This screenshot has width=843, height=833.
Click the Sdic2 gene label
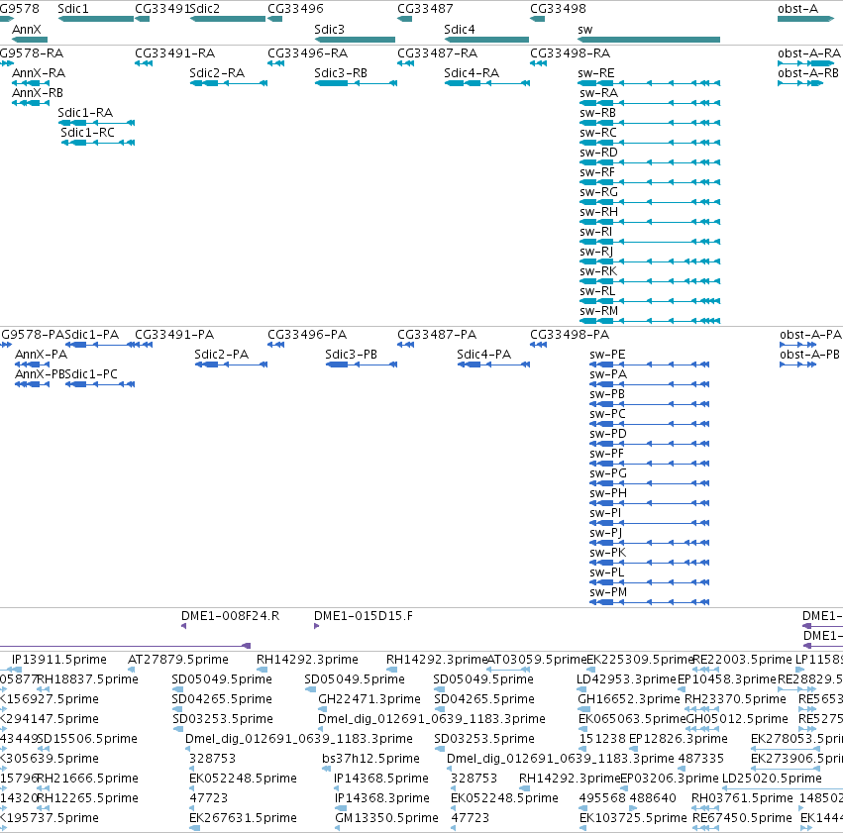[x=204, y=9]
